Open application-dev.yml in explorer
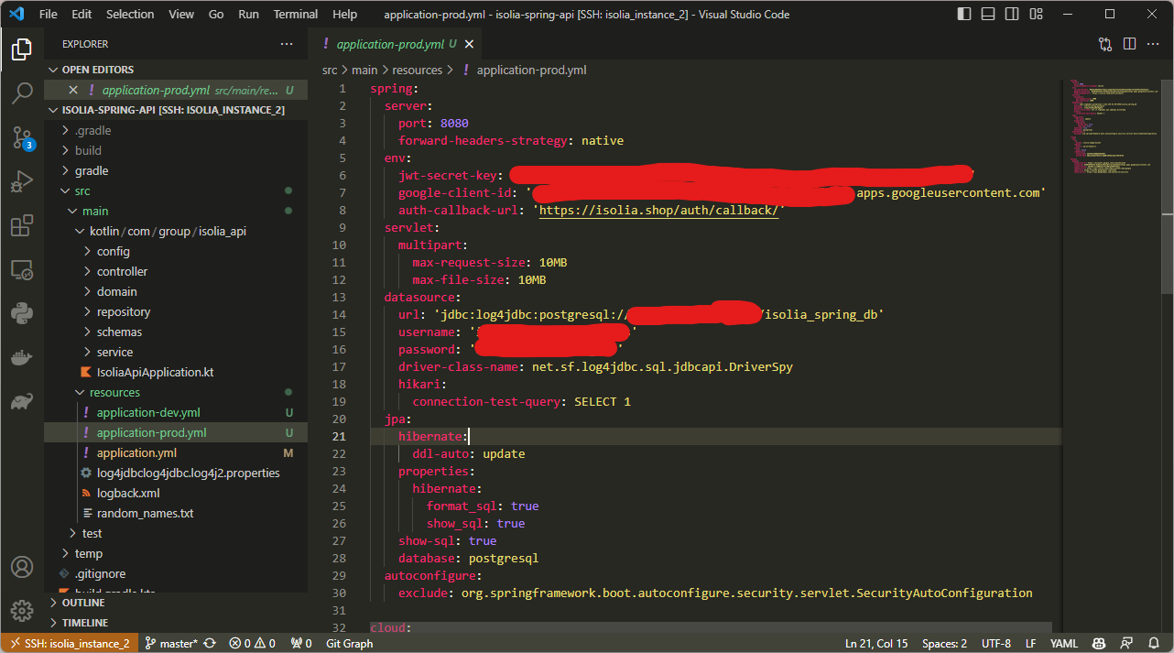This screenshot has height=653, width=1174. tap(176, 412)
